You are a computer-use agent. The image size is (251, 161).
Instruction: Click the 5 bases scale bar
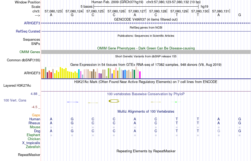[x=146, y=7]
